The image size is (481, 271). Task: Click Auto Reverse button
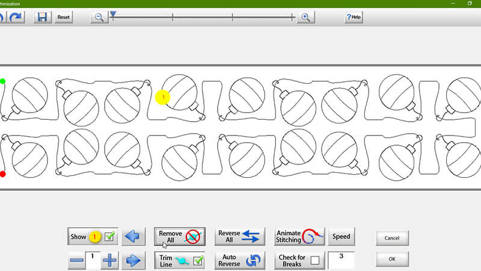(240, 260)
